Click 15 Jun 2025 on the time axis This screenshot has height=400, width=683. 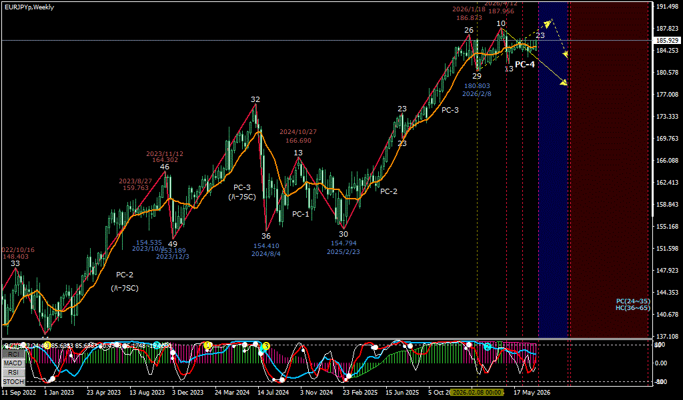tap(402, 392)
